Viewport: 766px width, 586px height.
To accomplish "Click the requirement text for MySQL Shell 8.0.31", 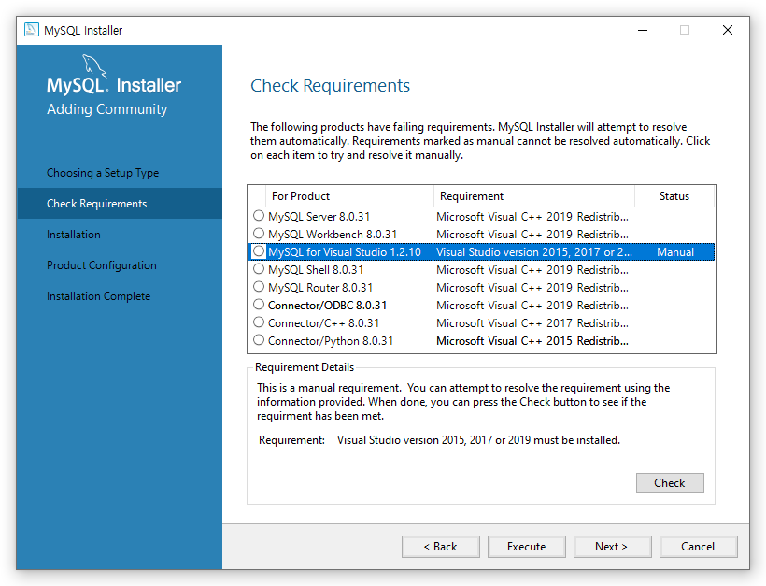I will tap(532, 270).
